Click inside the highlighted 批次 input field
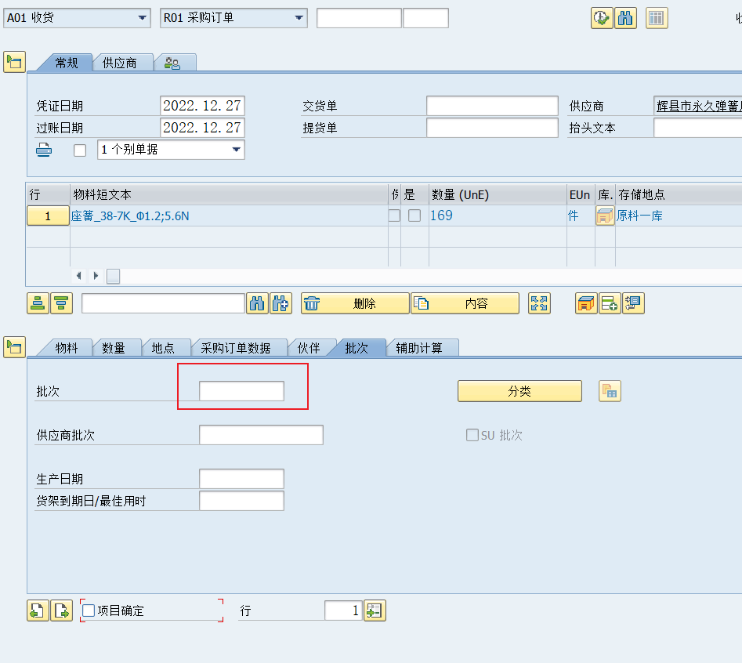 [242, 390]
